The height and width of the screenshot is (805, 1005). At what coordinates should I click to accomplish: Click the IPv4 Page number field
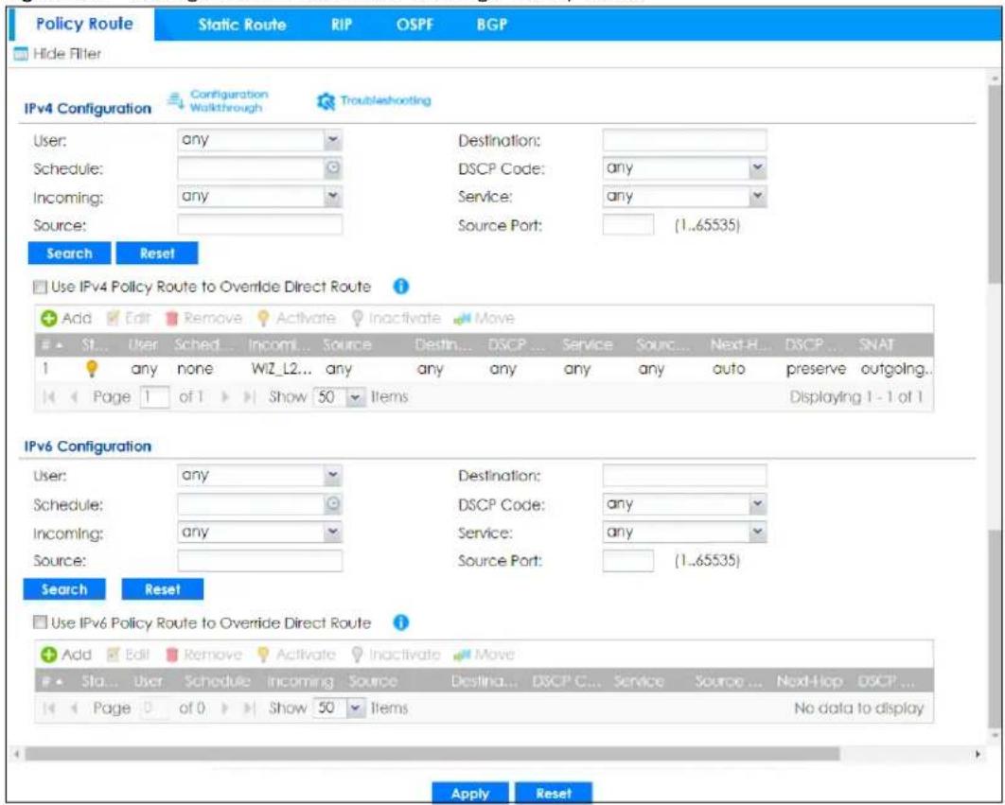pos(154,397)
